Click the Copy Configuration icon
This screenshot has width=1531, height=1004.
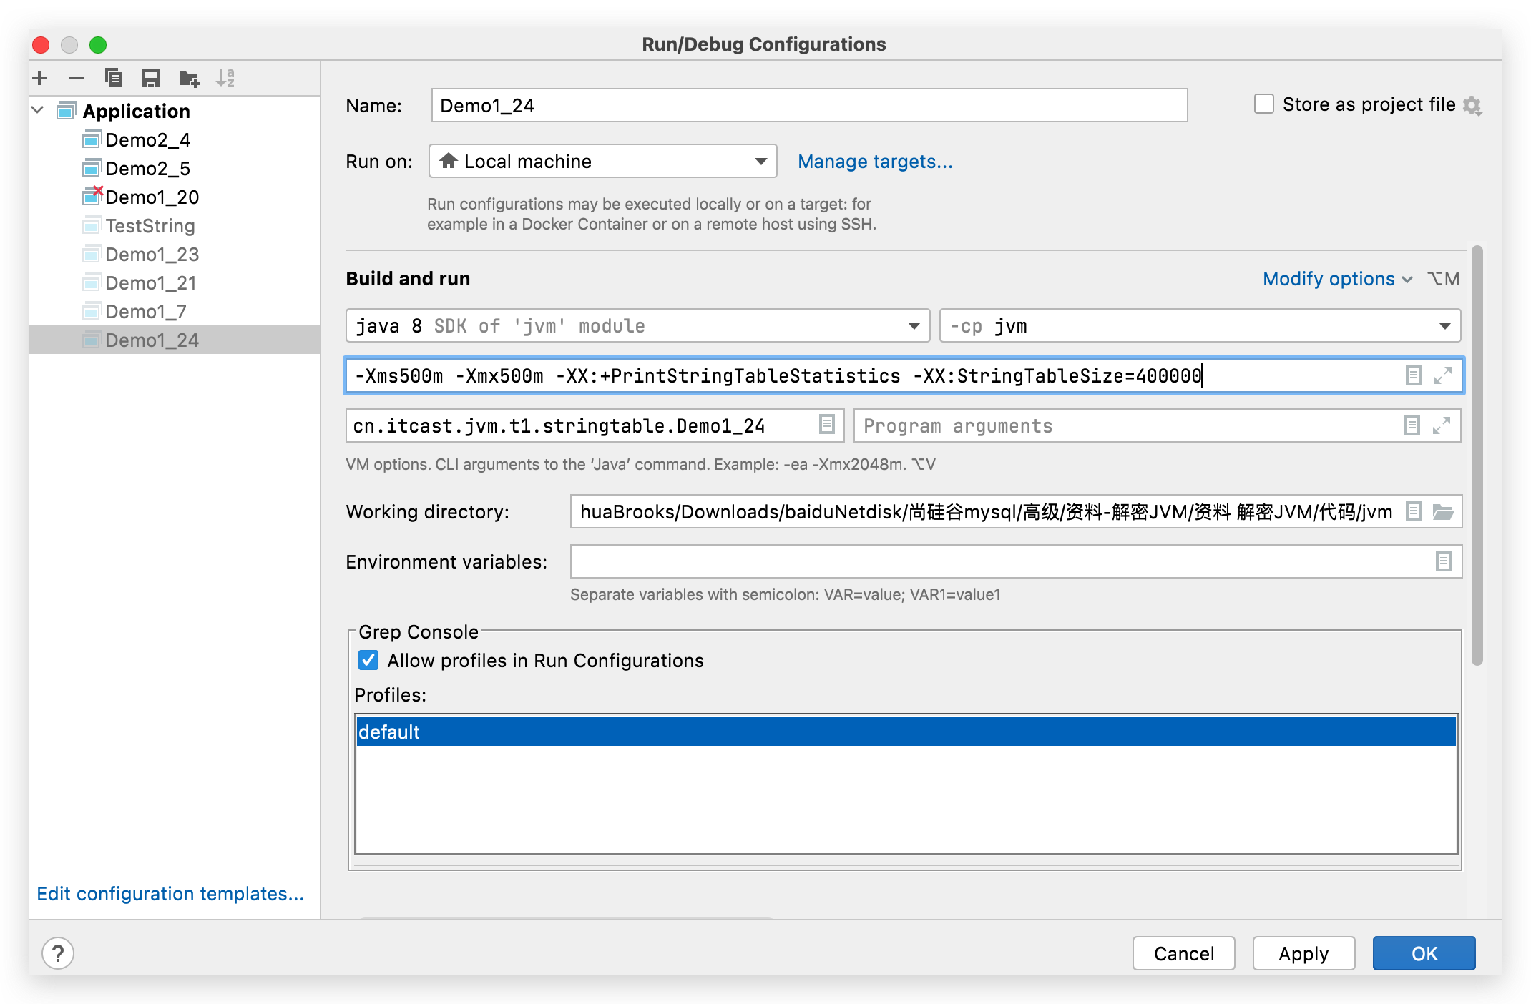pos(114,78)
